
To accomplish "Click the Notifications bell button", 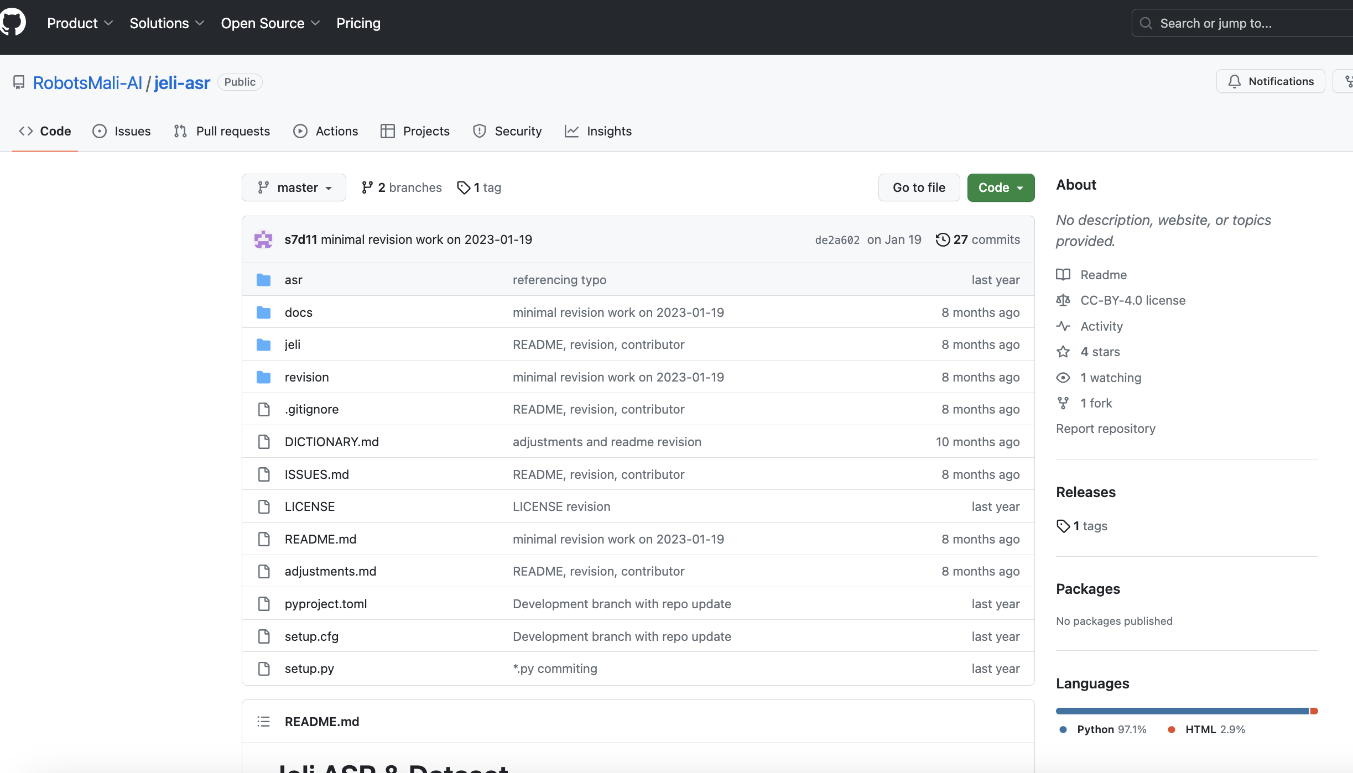I will 1270,81.
